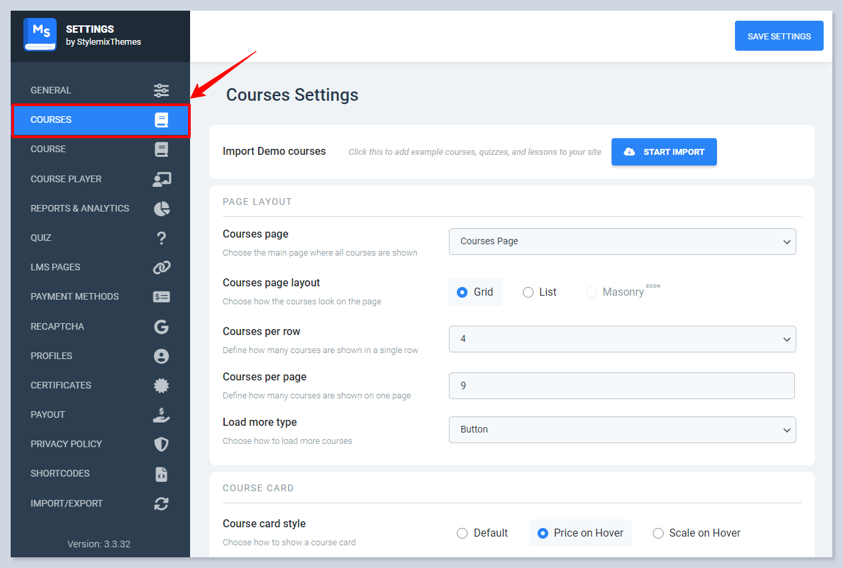
Task: Choose Scale on Hover card style
Action: (x=658, y=533)
